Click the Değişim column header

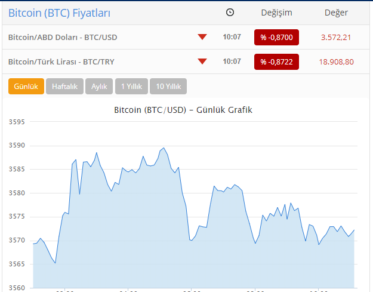(276, 13)
